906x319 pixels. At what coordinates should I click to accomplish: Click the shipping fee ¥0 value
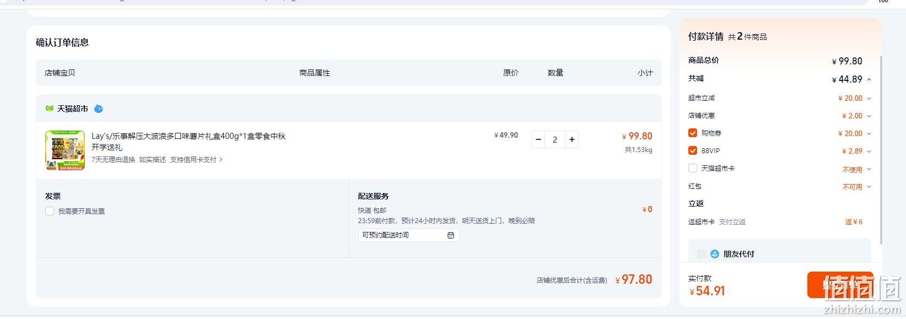(x=648, y=209)
